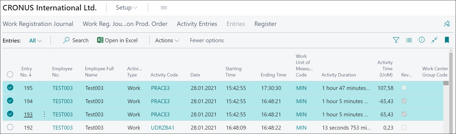Open the FactBox information icon
The height and width of the screenshot is (134, 456).
click(422, 40)
